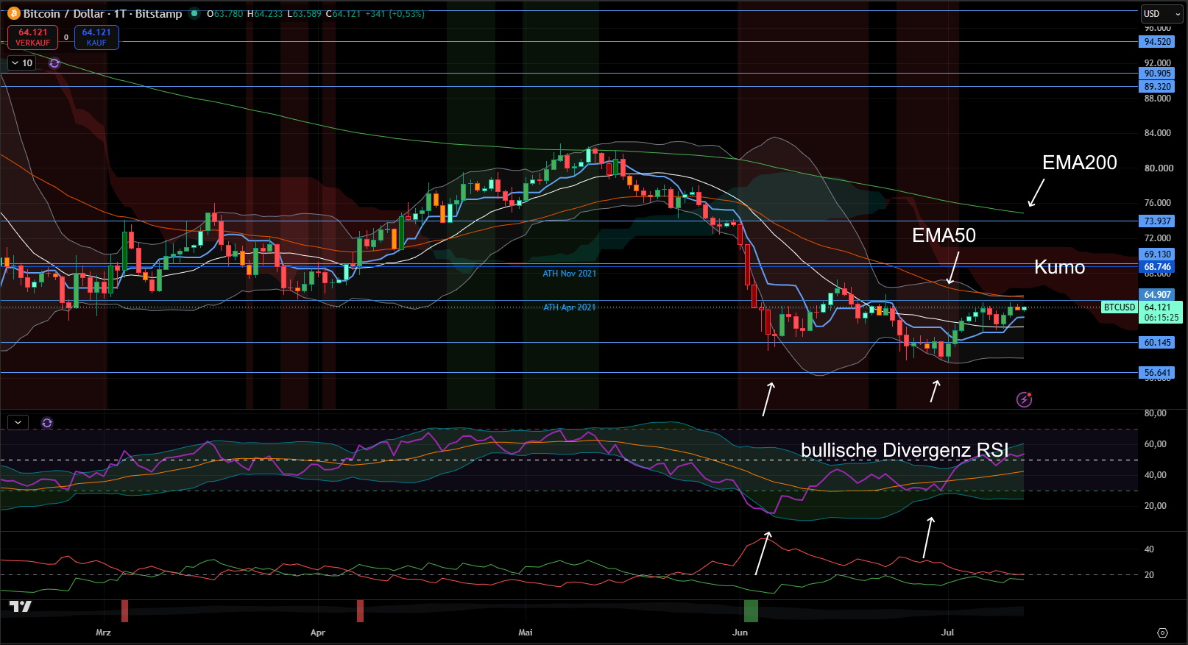Click the change value +341 (+0,53%)
This screenshot has height=645, width=1188.
click(x=395, y=14)
